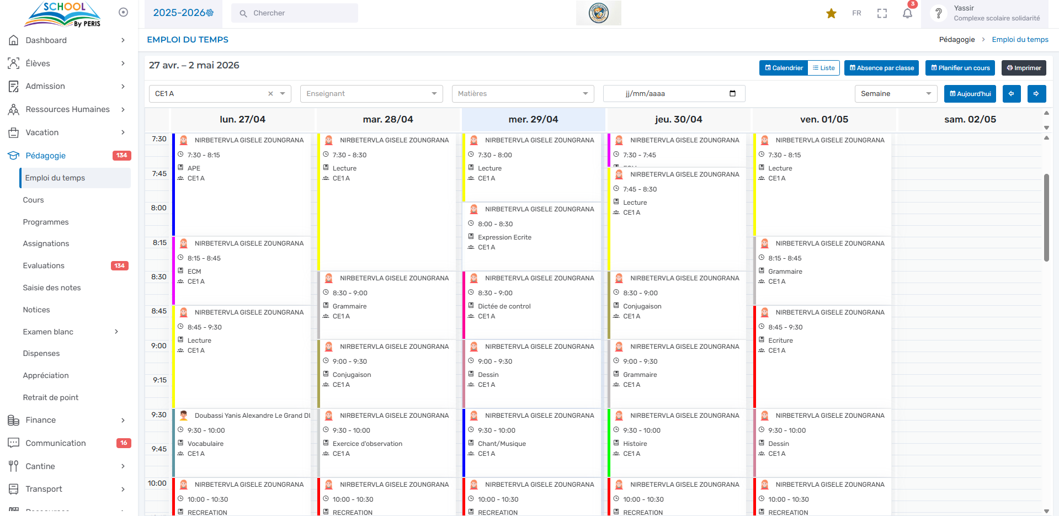Toggle fullscreen mode icon

pos(882,13)
